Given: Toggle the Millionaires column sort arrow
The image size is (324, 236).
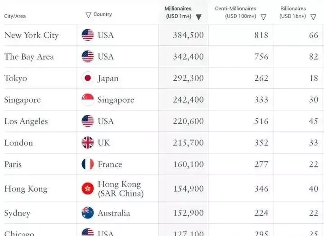Looking at the screenshot, I should tap(198, 17).
